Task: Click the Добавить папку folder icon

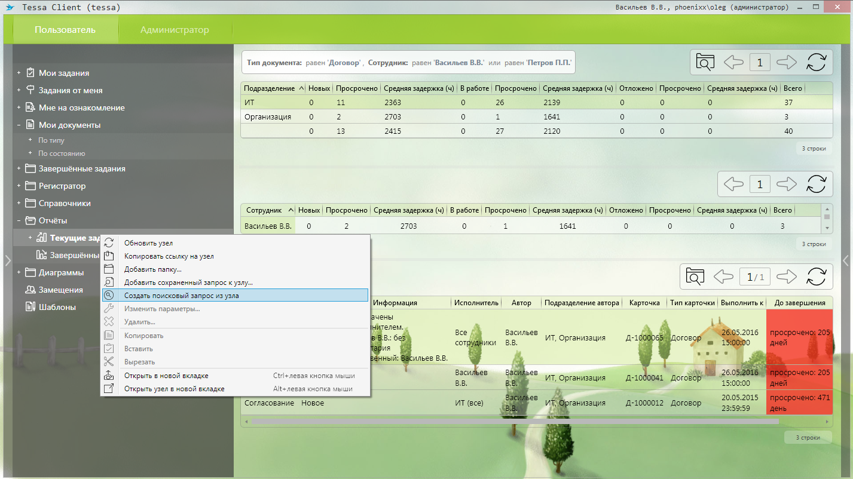Action: click(x=109, y=269)
